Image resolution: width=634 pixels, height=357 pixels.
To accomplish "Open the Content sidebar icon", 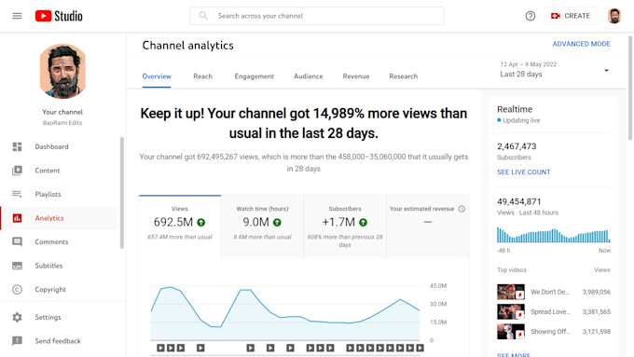I will coord(17,171).
